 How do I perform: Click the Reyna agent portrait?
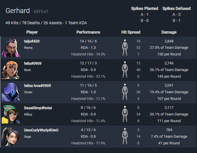tap(11, 48)
